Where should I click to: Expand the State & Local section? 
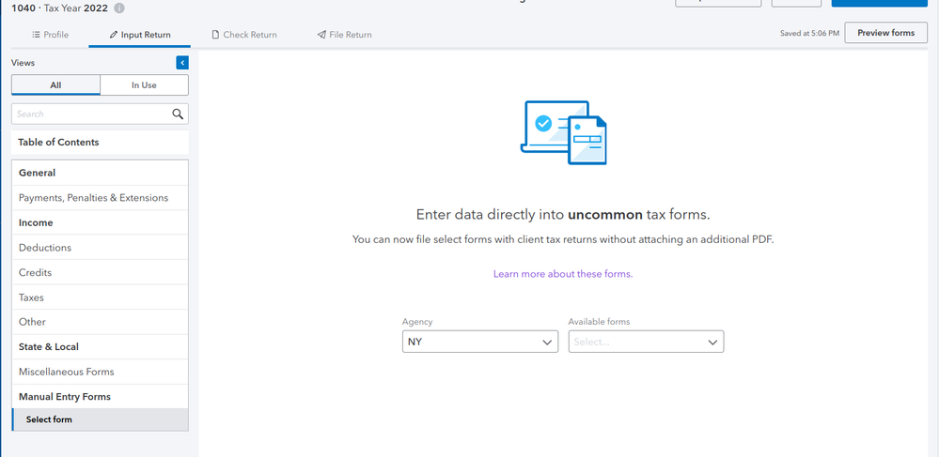coord(49,347)
